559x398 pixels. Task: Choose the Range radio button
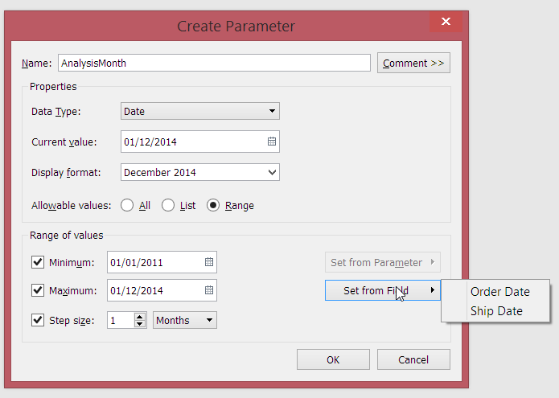(x=213, y=205)
